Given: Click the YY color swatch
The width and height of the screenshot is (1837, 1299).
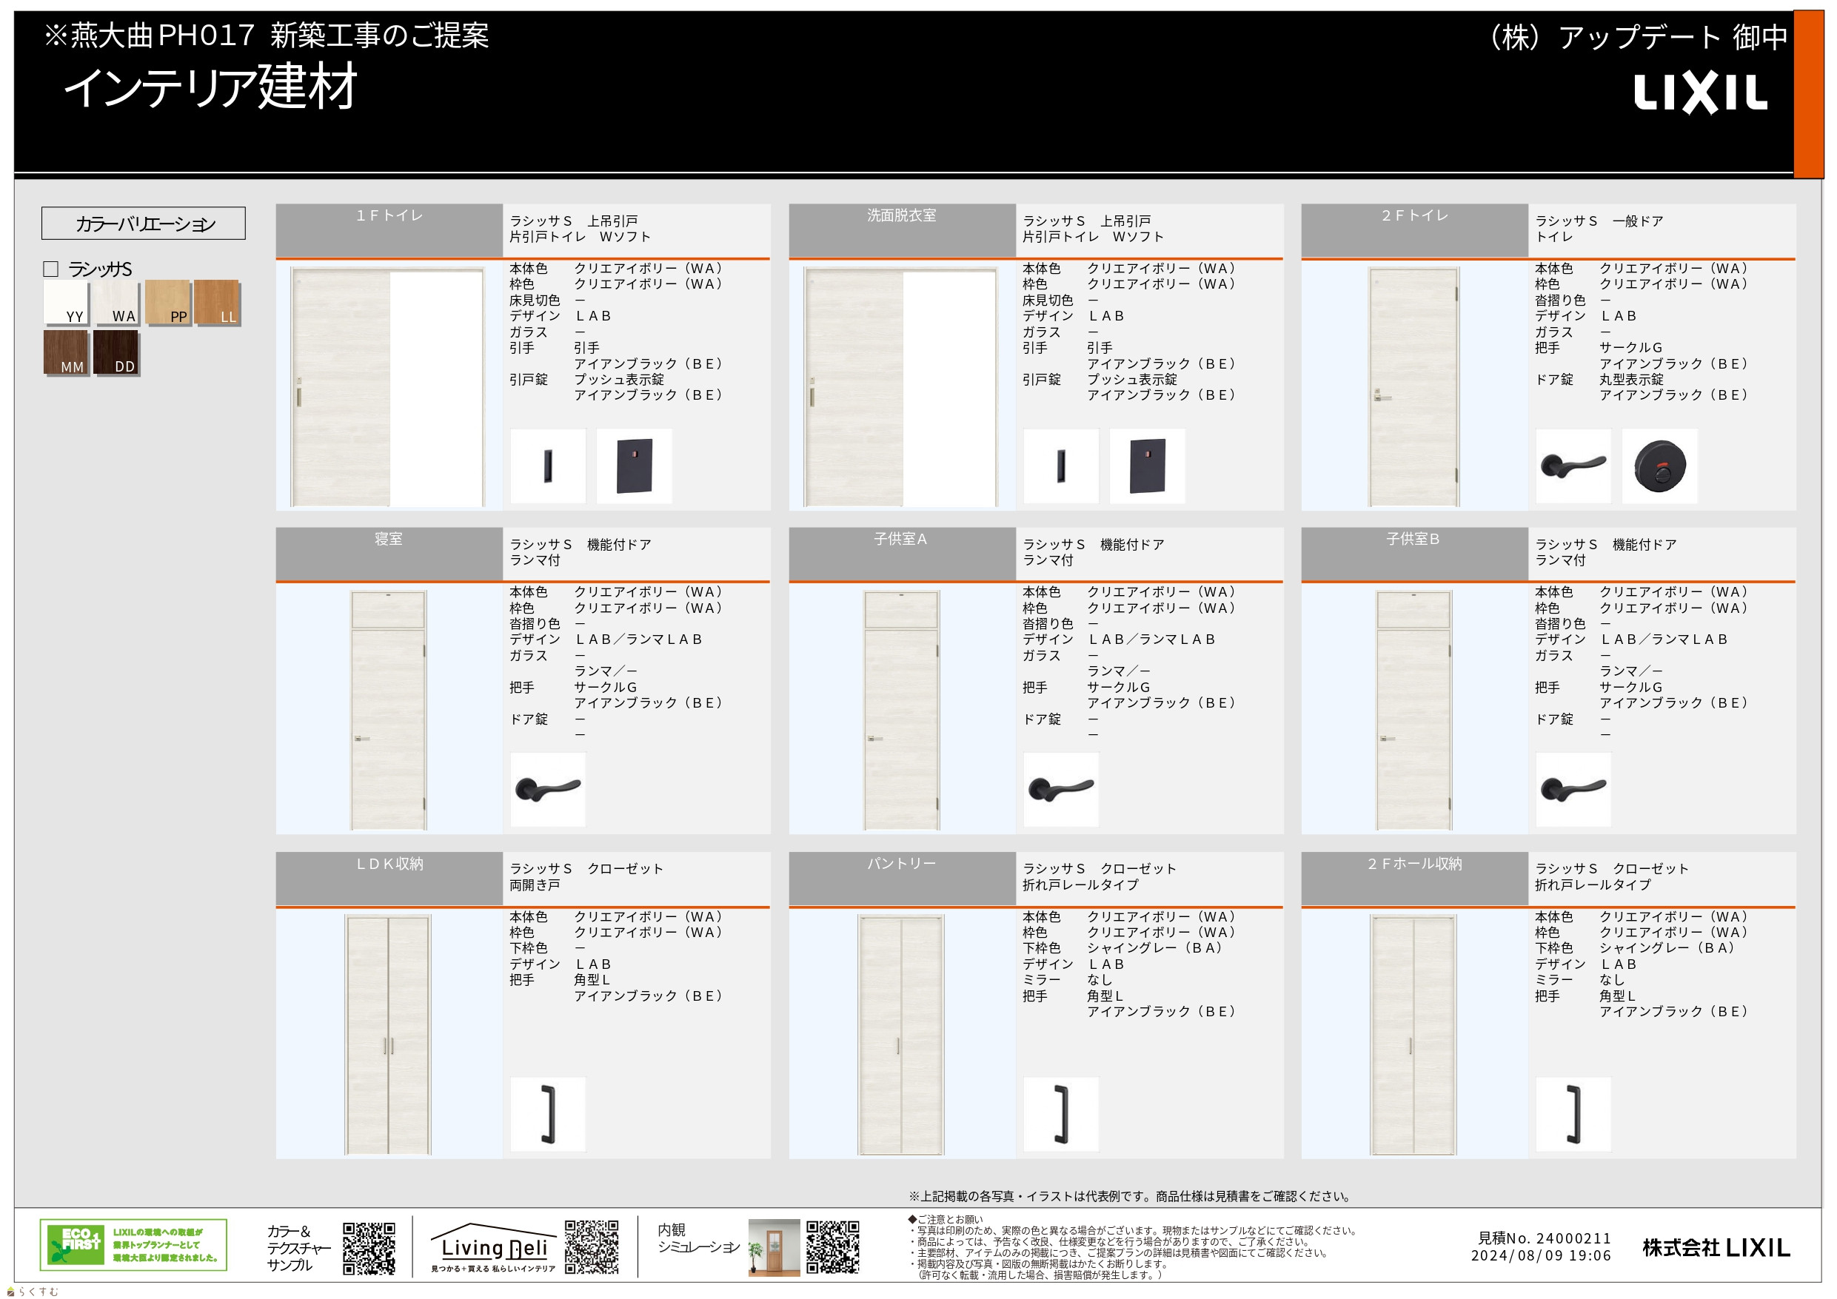Looking at the screenshot, I should coord(66,302).
